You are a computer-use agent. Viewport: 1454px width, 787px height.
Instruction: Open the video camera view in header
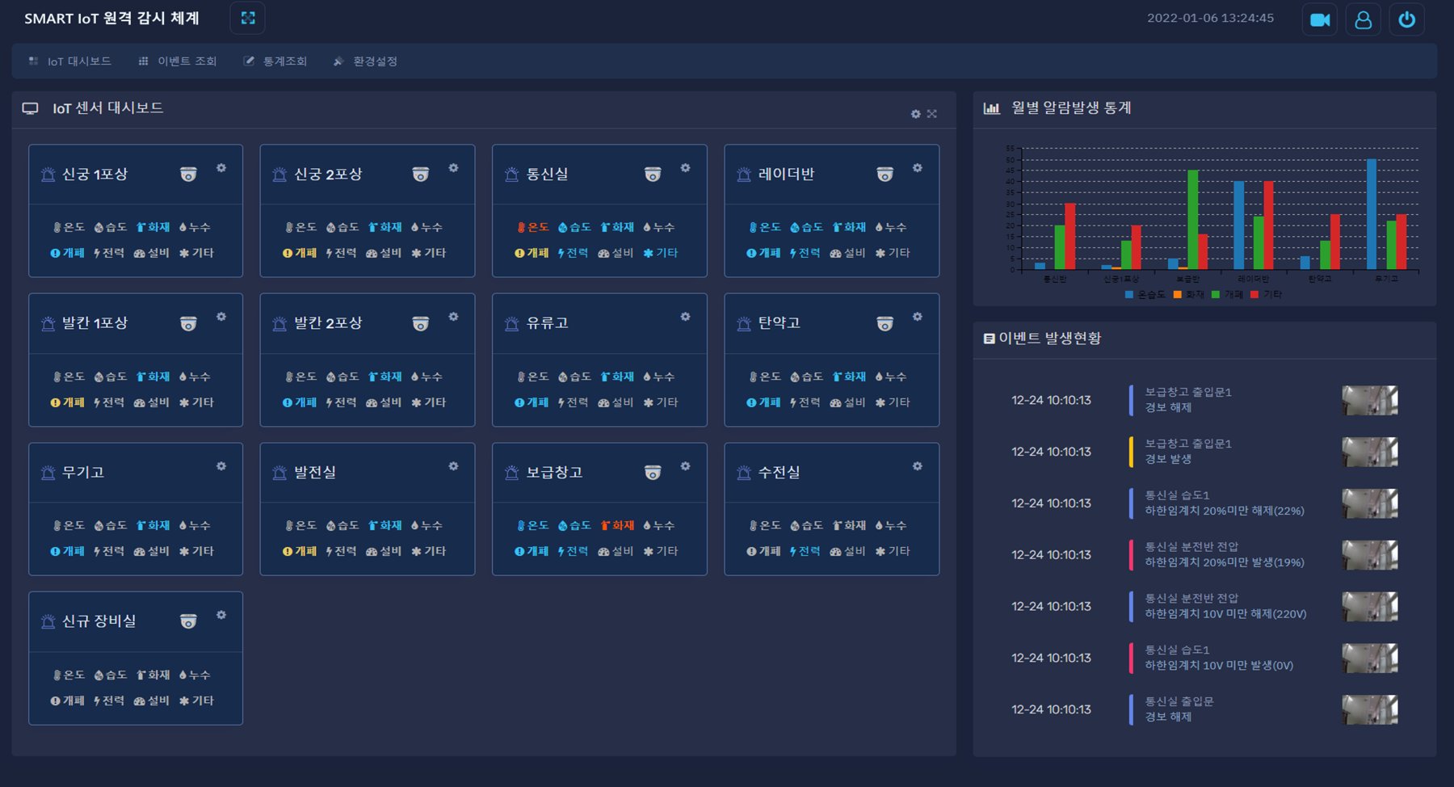click(1320, 19)
